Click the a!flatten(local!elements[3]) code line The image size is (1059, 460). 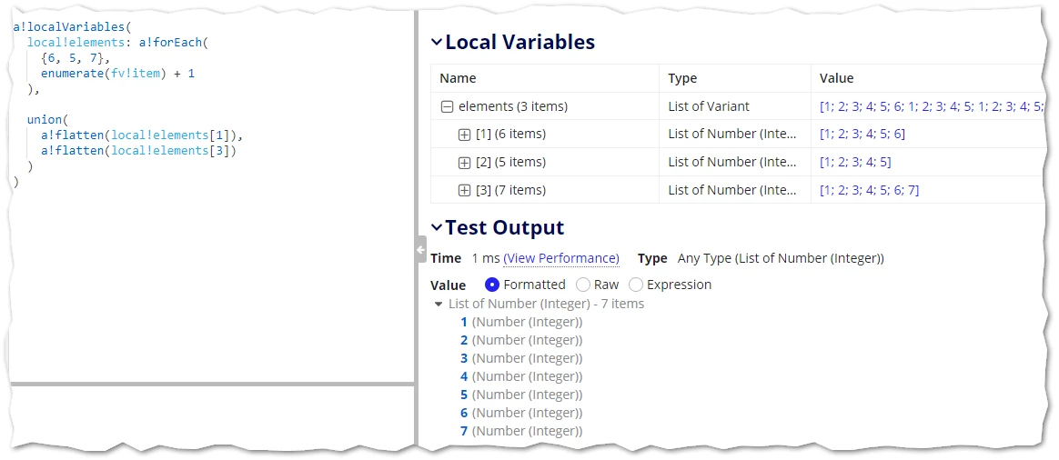click(139, 150)
